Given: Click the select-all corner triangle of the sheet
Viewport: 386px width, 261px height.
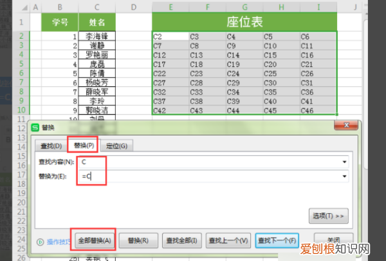Looking at the screenshot, I should [x=24, y=7].
